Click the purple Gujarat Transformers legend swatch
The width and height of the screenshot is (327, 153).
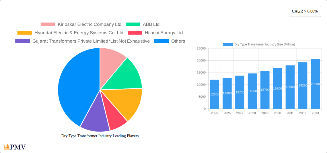(x=23, y=41)
